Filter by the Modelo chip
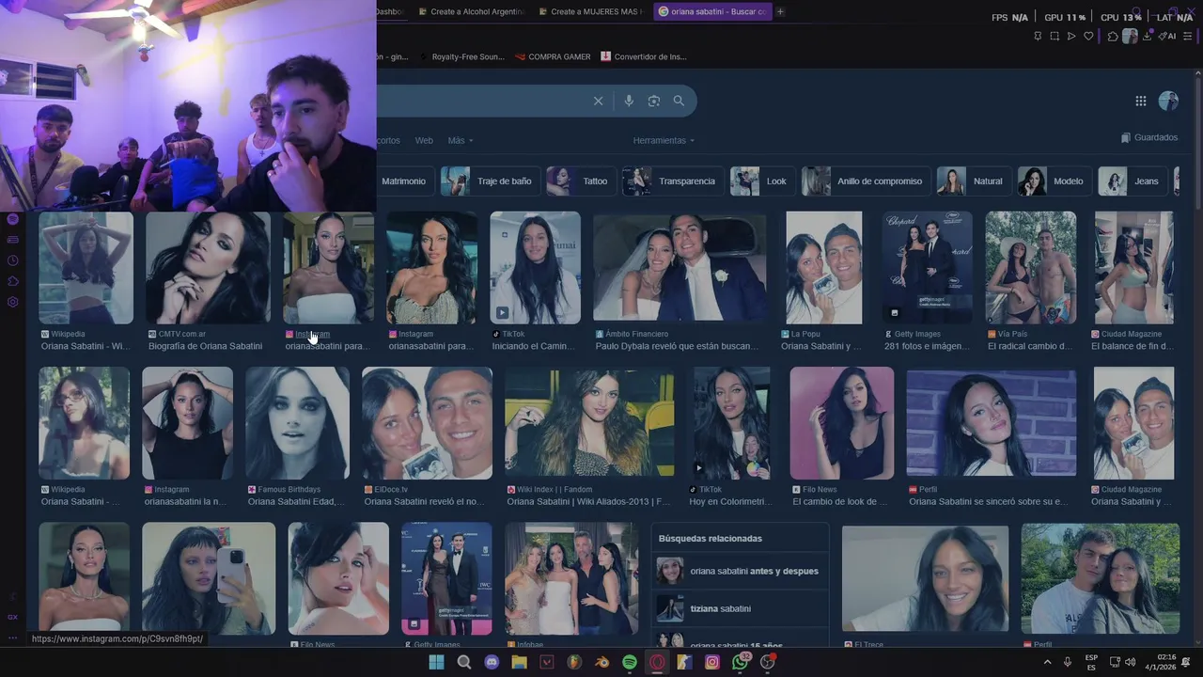 point(1055,181)
